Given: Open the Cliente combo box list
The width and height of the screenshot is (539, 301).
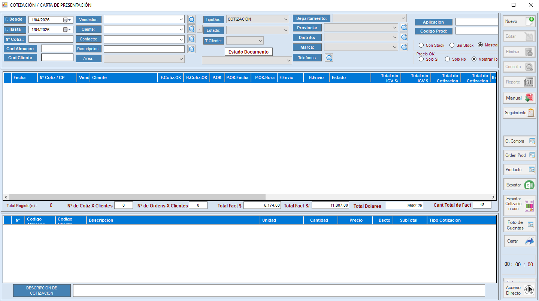Looking at the screenshot, I should (181, 29).
